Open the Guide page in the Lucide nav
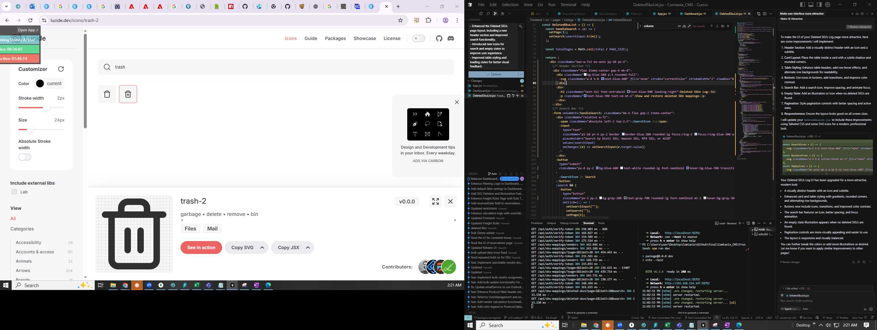 (x=311, y=38)
